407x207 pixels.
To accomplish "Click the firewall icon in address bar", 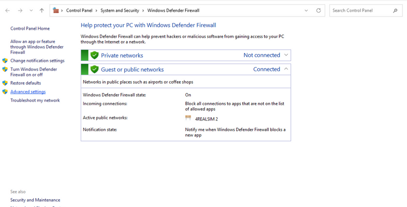I will click(56, 10).
